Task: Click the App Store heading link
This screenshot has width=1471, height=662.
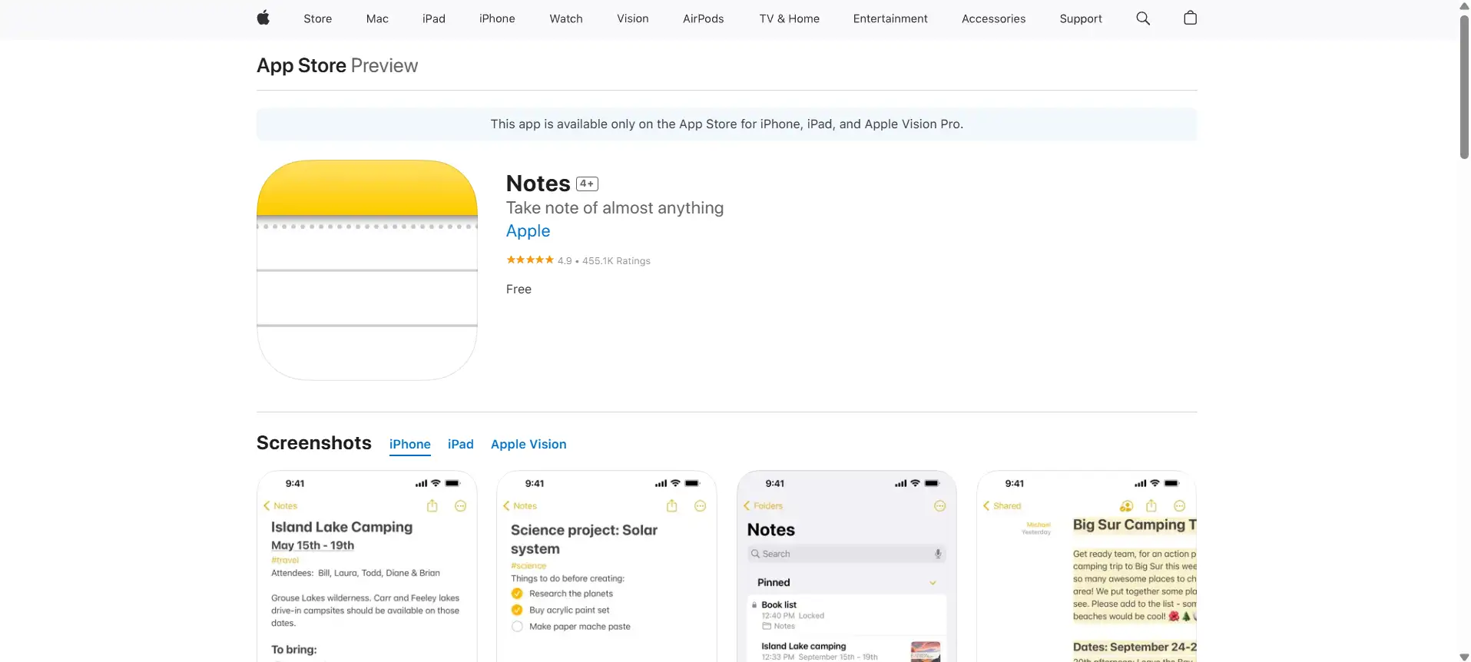Action: pos(301,65)
